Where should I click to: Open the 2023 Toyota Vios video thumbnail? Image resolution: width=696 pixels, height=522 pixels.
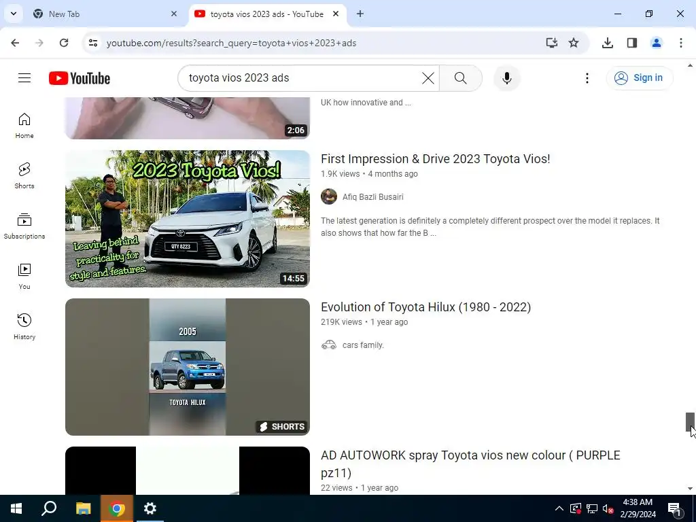pyautogui.click(x=188, y=218)
